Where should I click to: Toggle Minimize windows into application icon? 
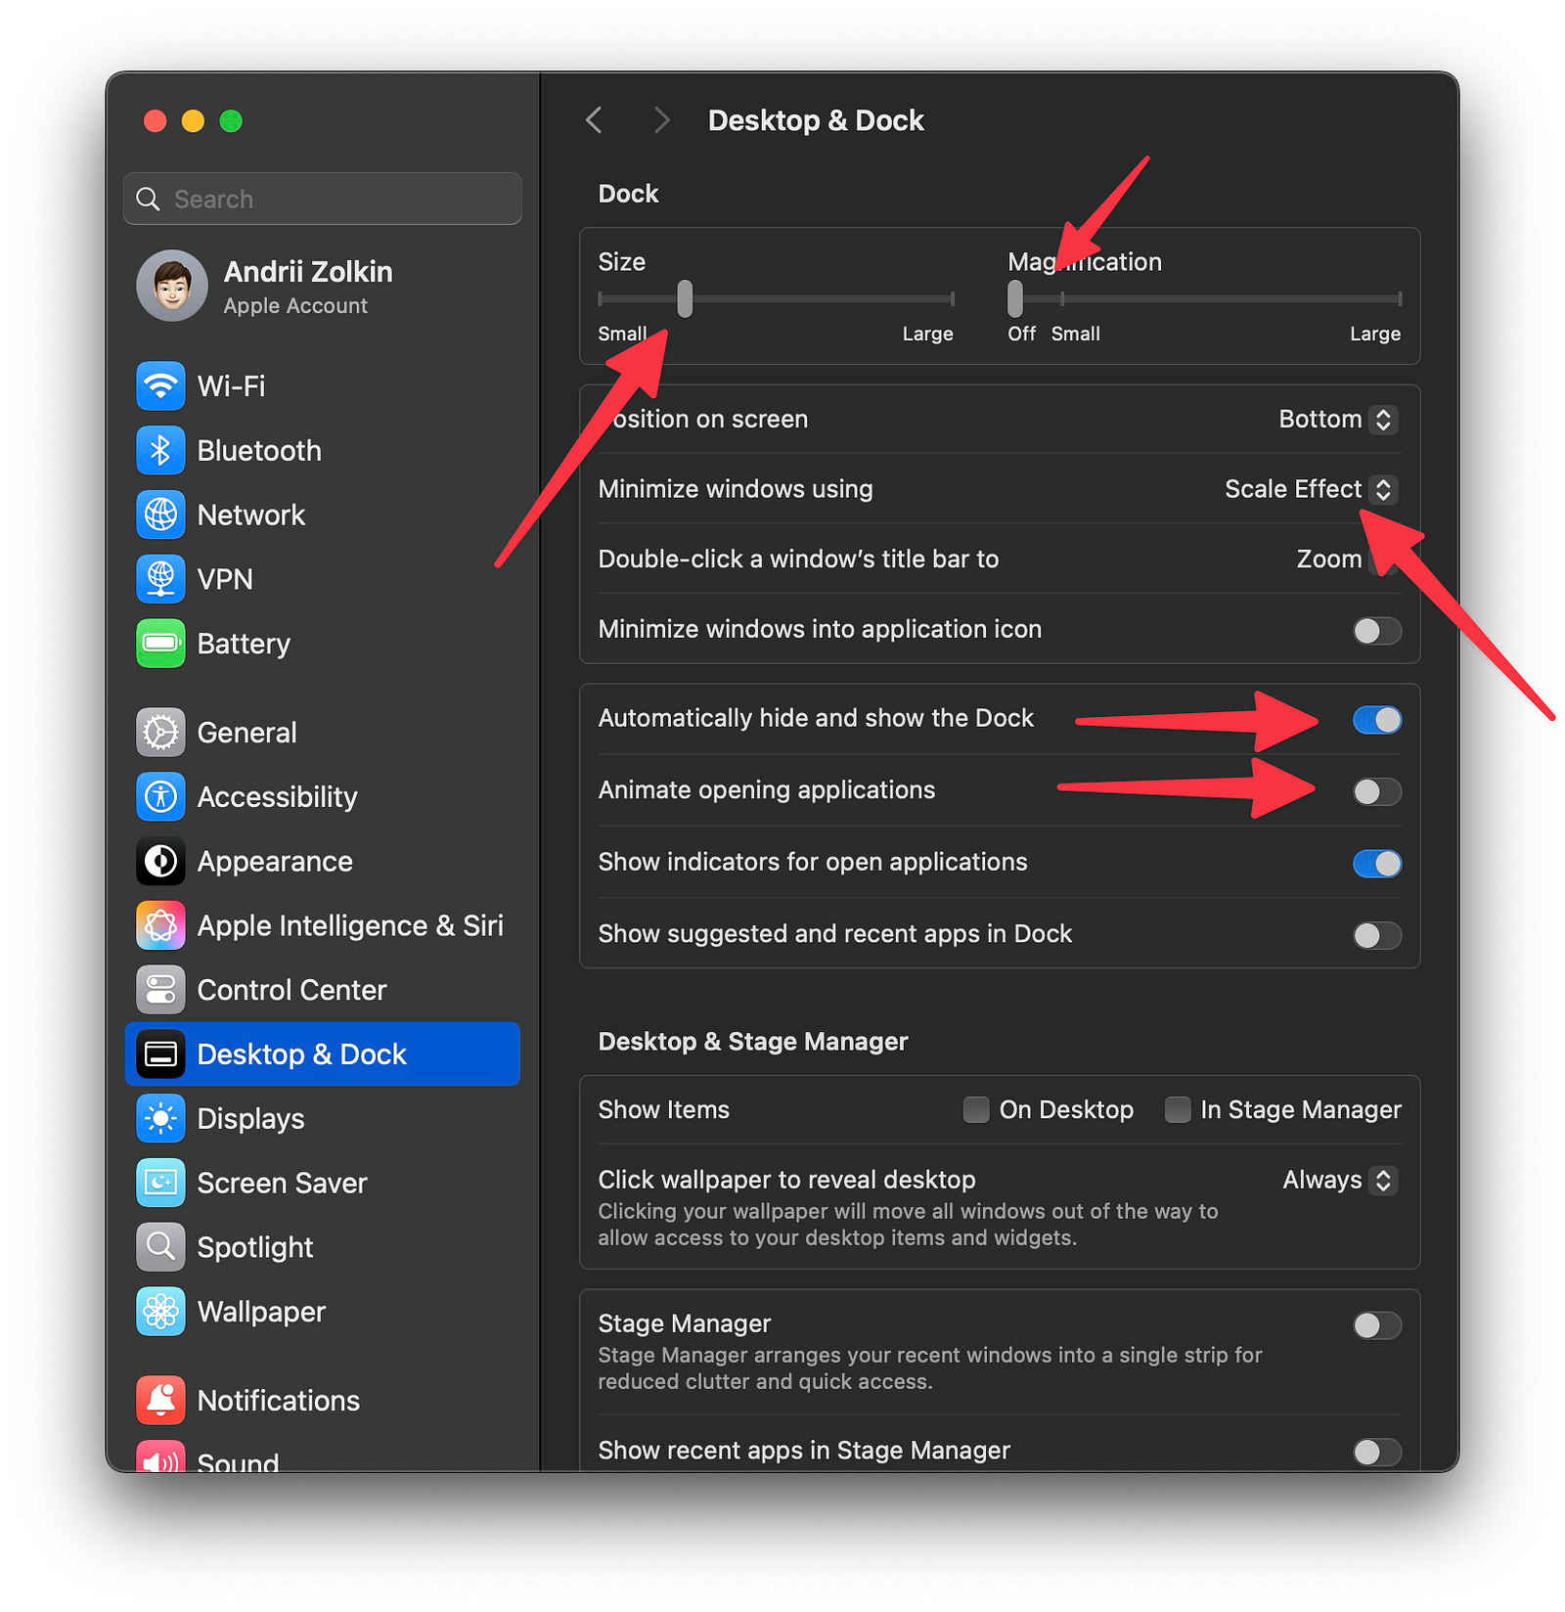pos(1377,631)
